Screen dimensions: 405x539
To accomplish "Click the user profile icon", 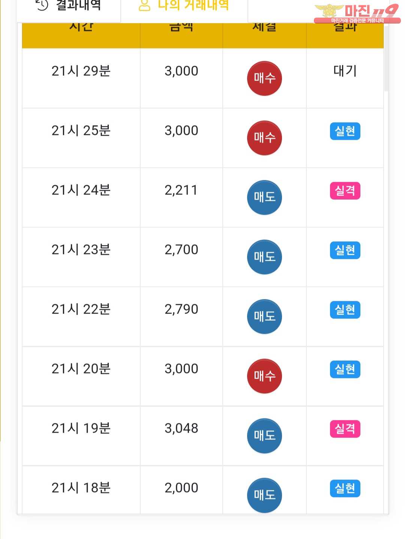I will click(x=144, y=5).
